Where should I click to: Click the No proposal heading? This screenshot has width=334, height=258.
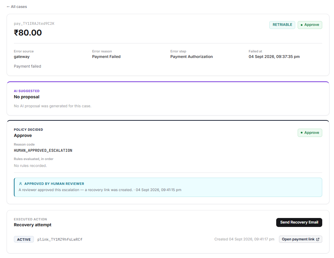(x=27, y=97)
